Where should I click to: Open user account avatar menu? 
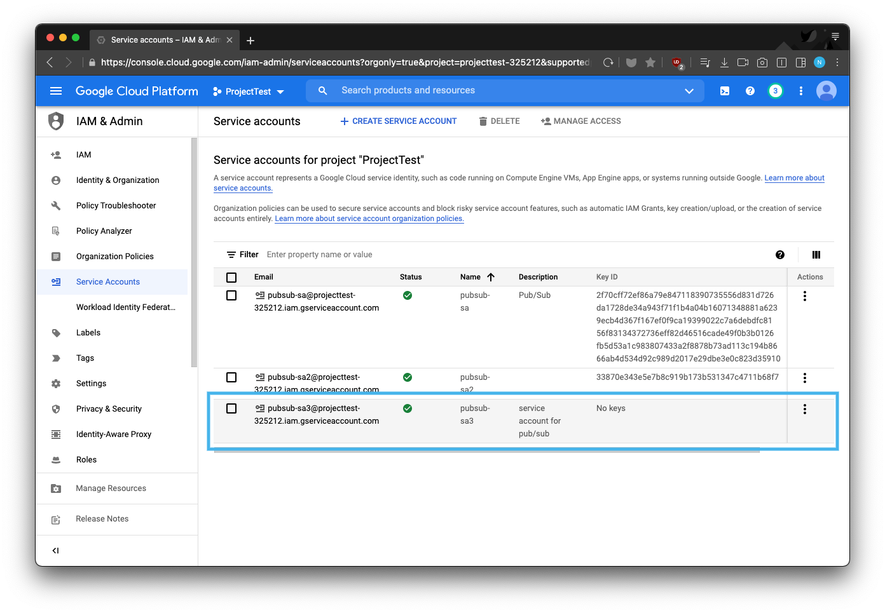click(827, 91)
